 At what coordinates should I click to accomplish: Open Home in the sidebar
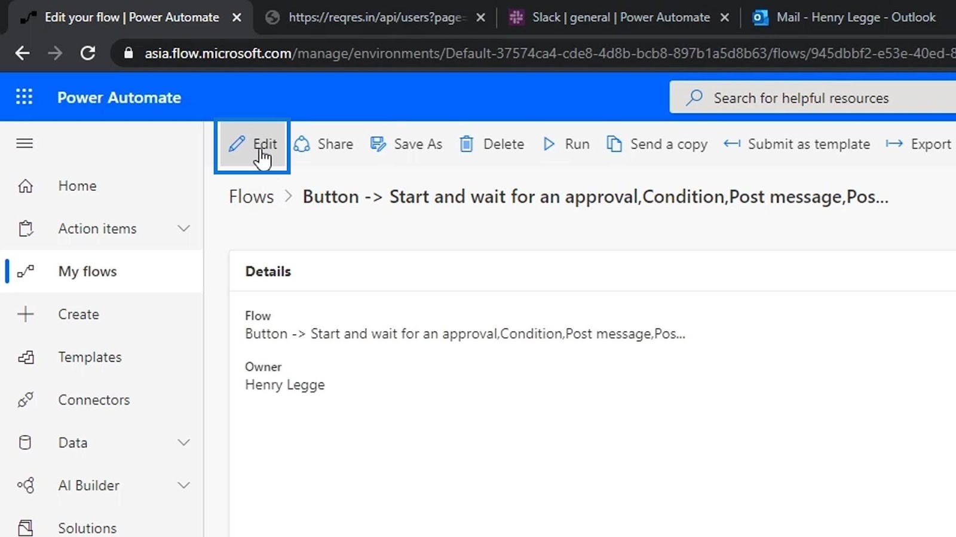click(102, 186)
